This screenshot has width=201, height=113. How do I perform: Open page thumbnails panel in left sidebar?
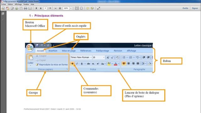pyautogui.click(x=3, y=13)
